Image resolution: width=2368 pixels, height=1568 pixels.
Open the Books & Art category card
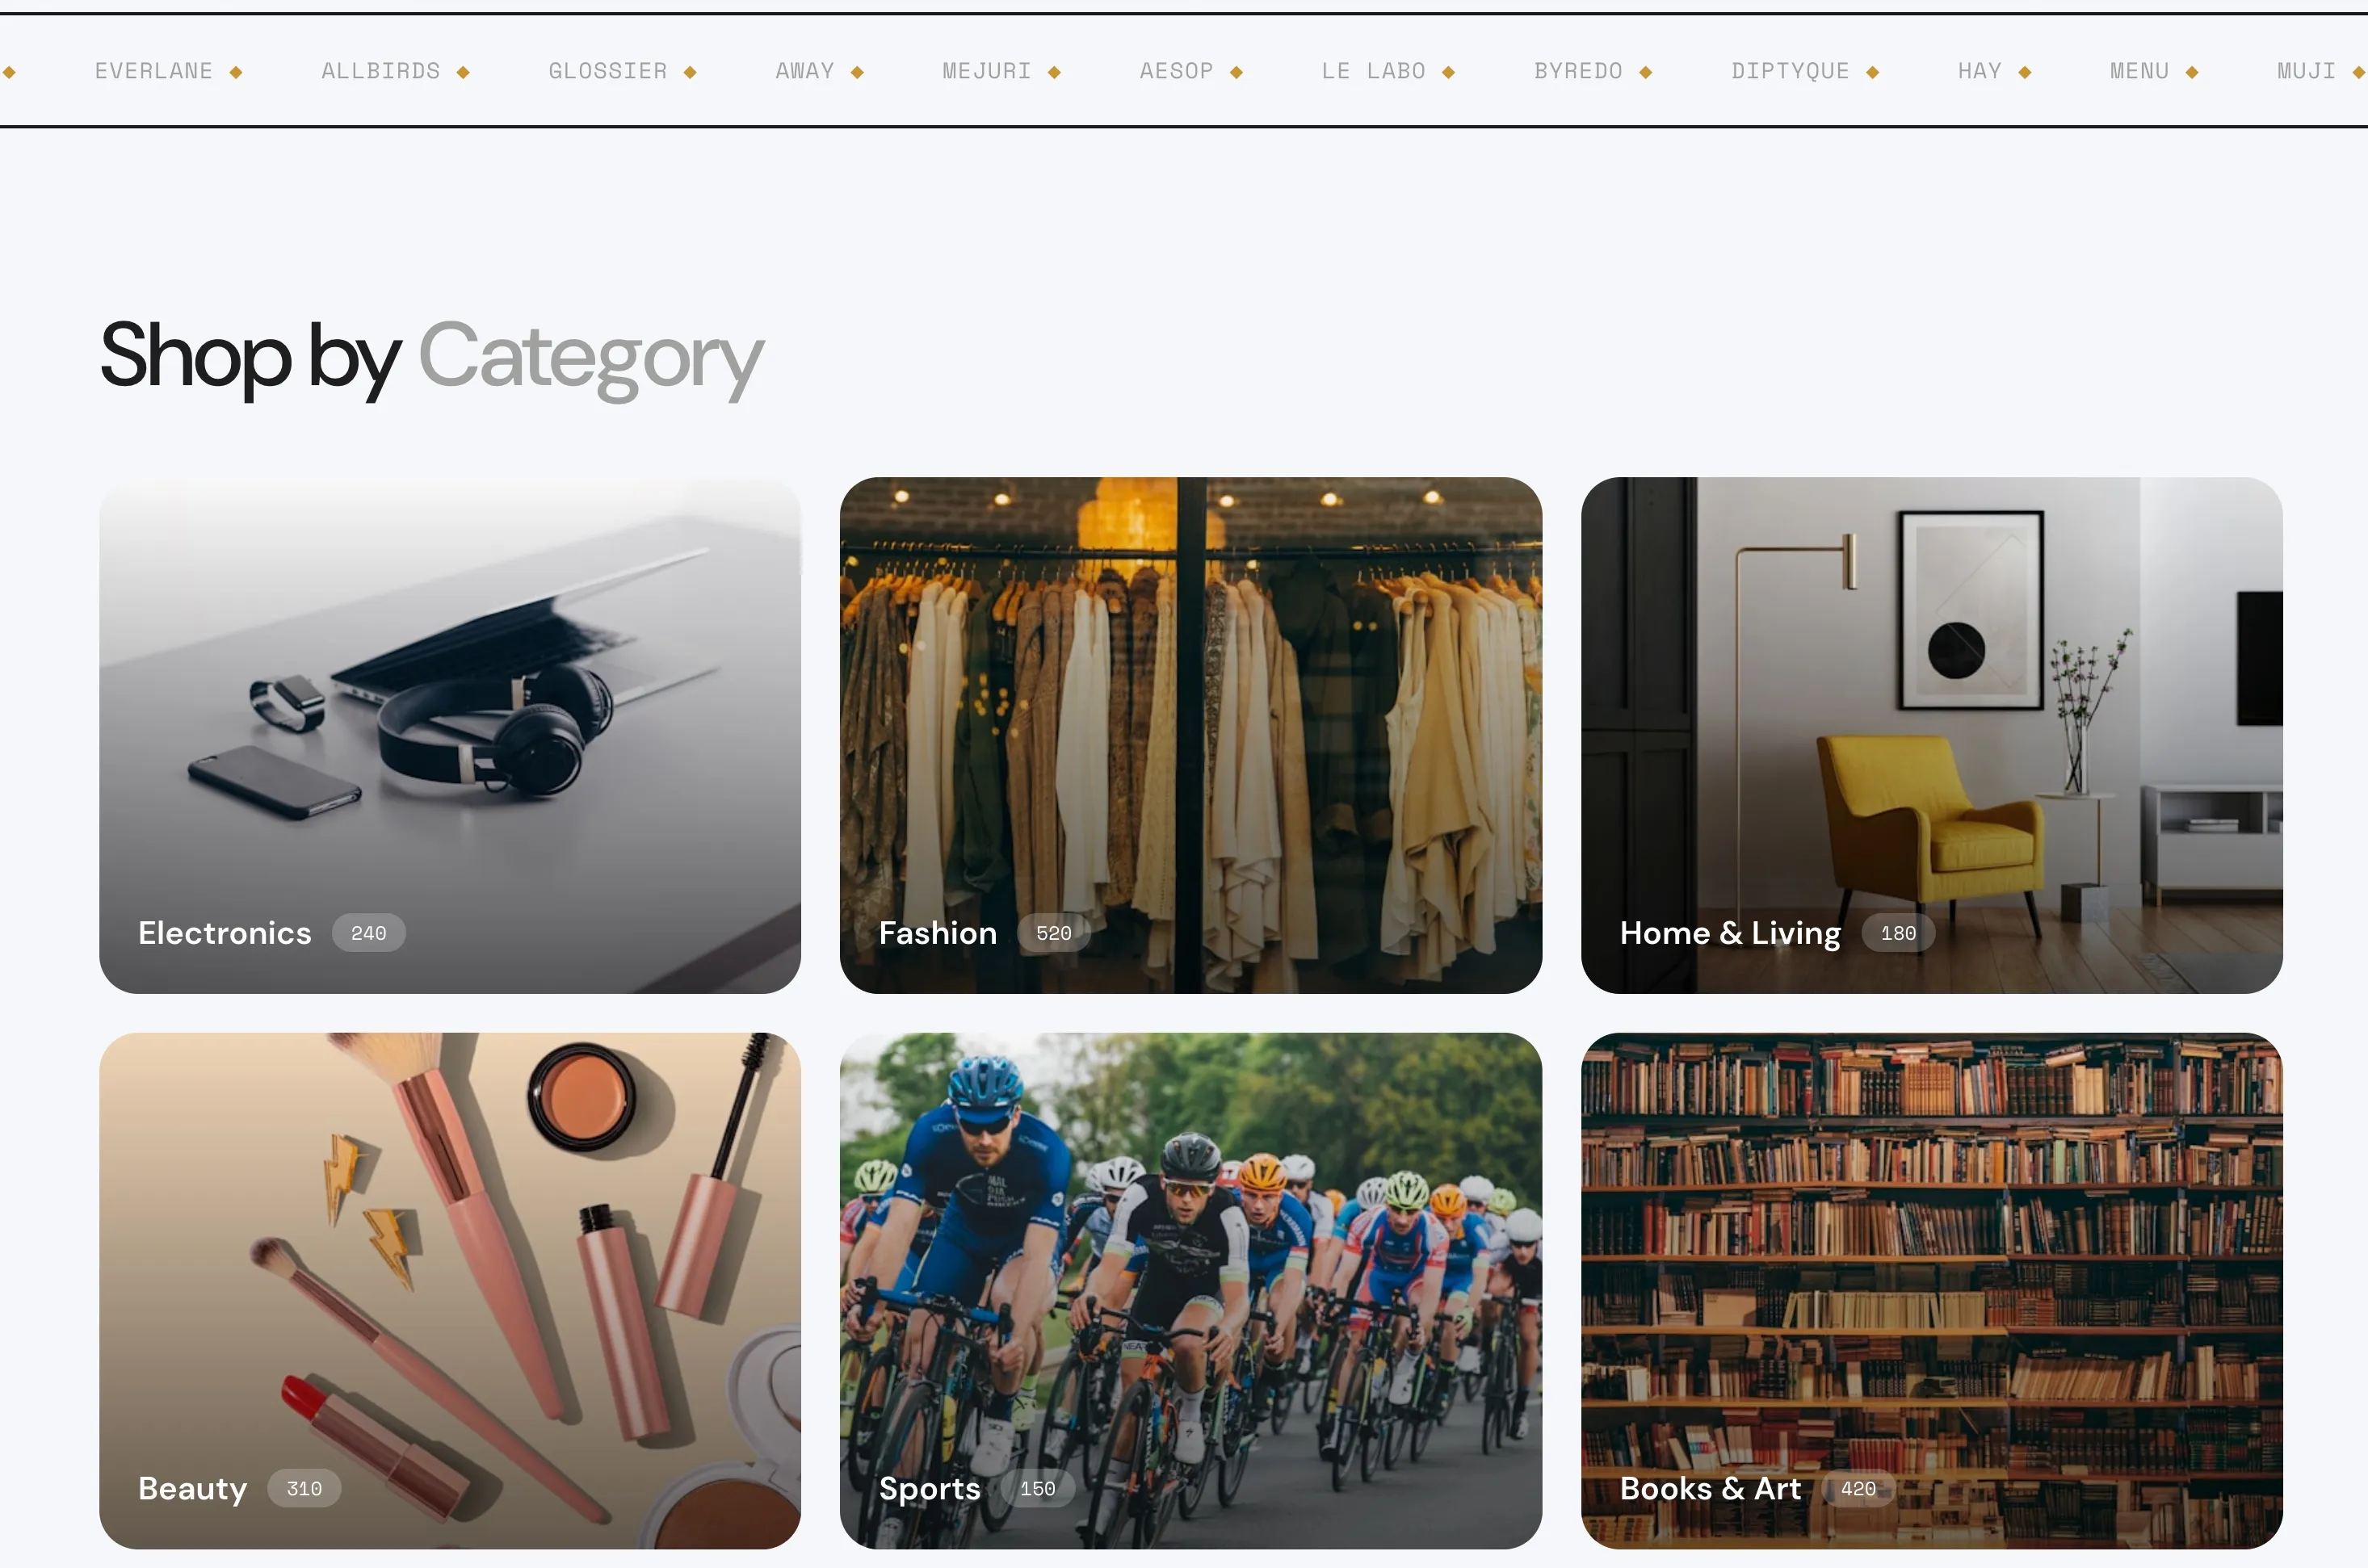point(1931,1291)
